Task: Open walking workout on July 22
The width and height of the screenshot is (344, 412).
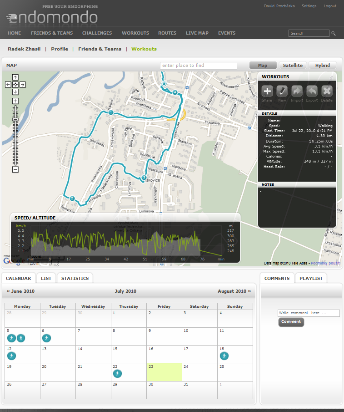Action: pos(117,373)
